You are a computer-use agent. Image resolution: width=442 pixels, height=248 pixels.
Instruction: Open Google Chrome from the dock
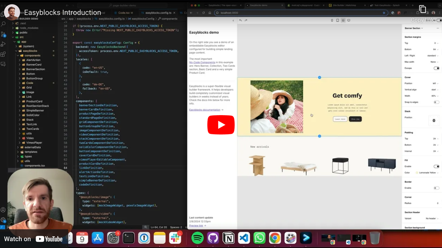coord(275,238)
